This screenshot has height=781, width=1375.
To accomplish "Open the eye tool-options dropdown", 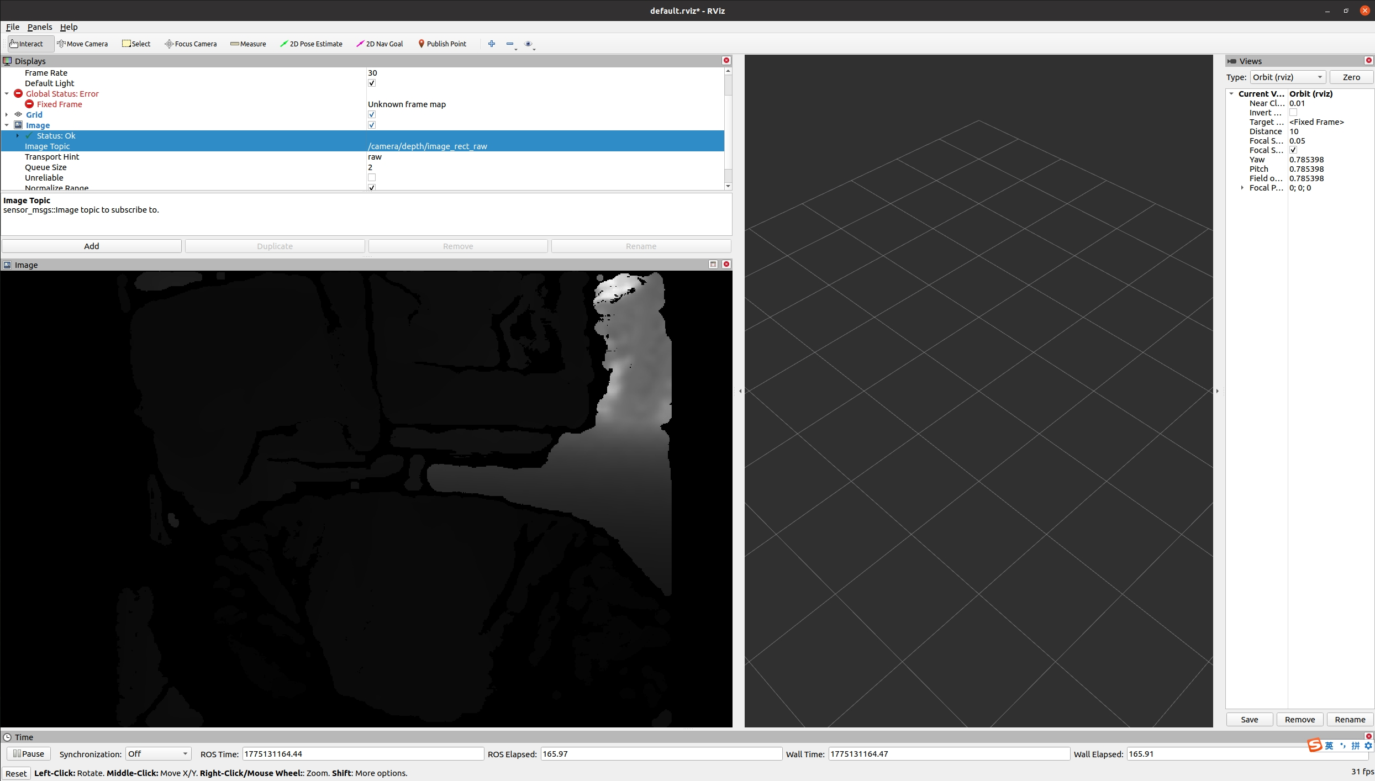I will coord(530,44).
